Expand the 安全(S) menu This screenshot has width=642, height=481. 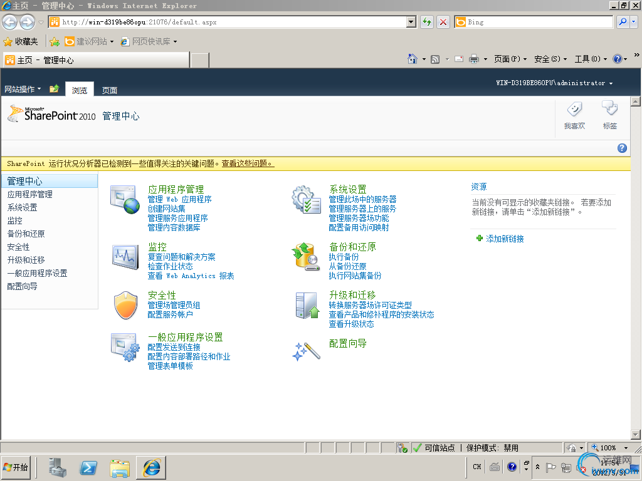pos(550,59)
